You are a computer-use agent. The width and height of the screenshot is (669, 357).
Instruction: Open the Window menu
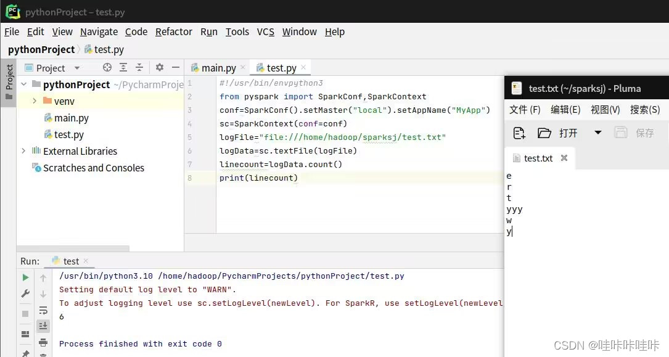(x=300, y=32)
